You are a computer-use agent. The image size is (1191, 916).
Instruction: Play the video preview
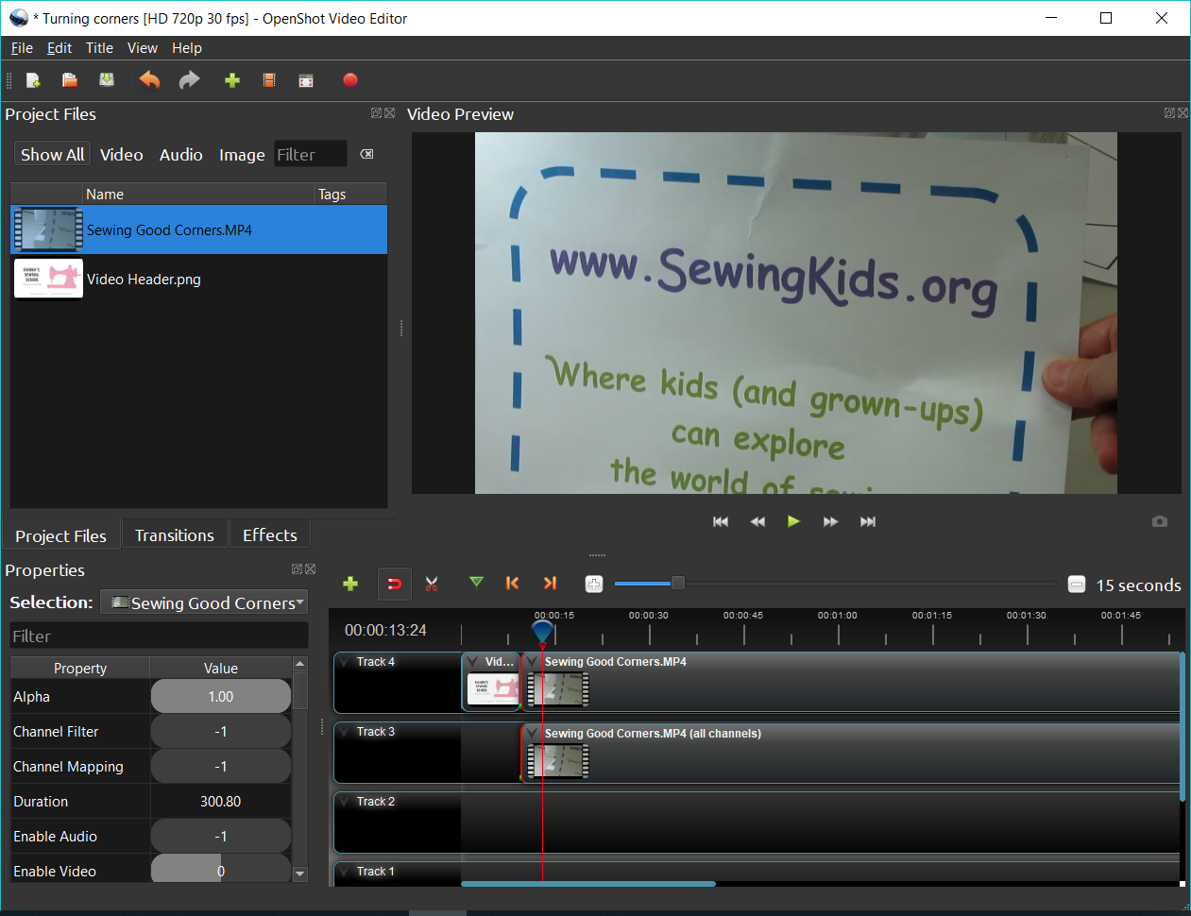pos(793,521)
